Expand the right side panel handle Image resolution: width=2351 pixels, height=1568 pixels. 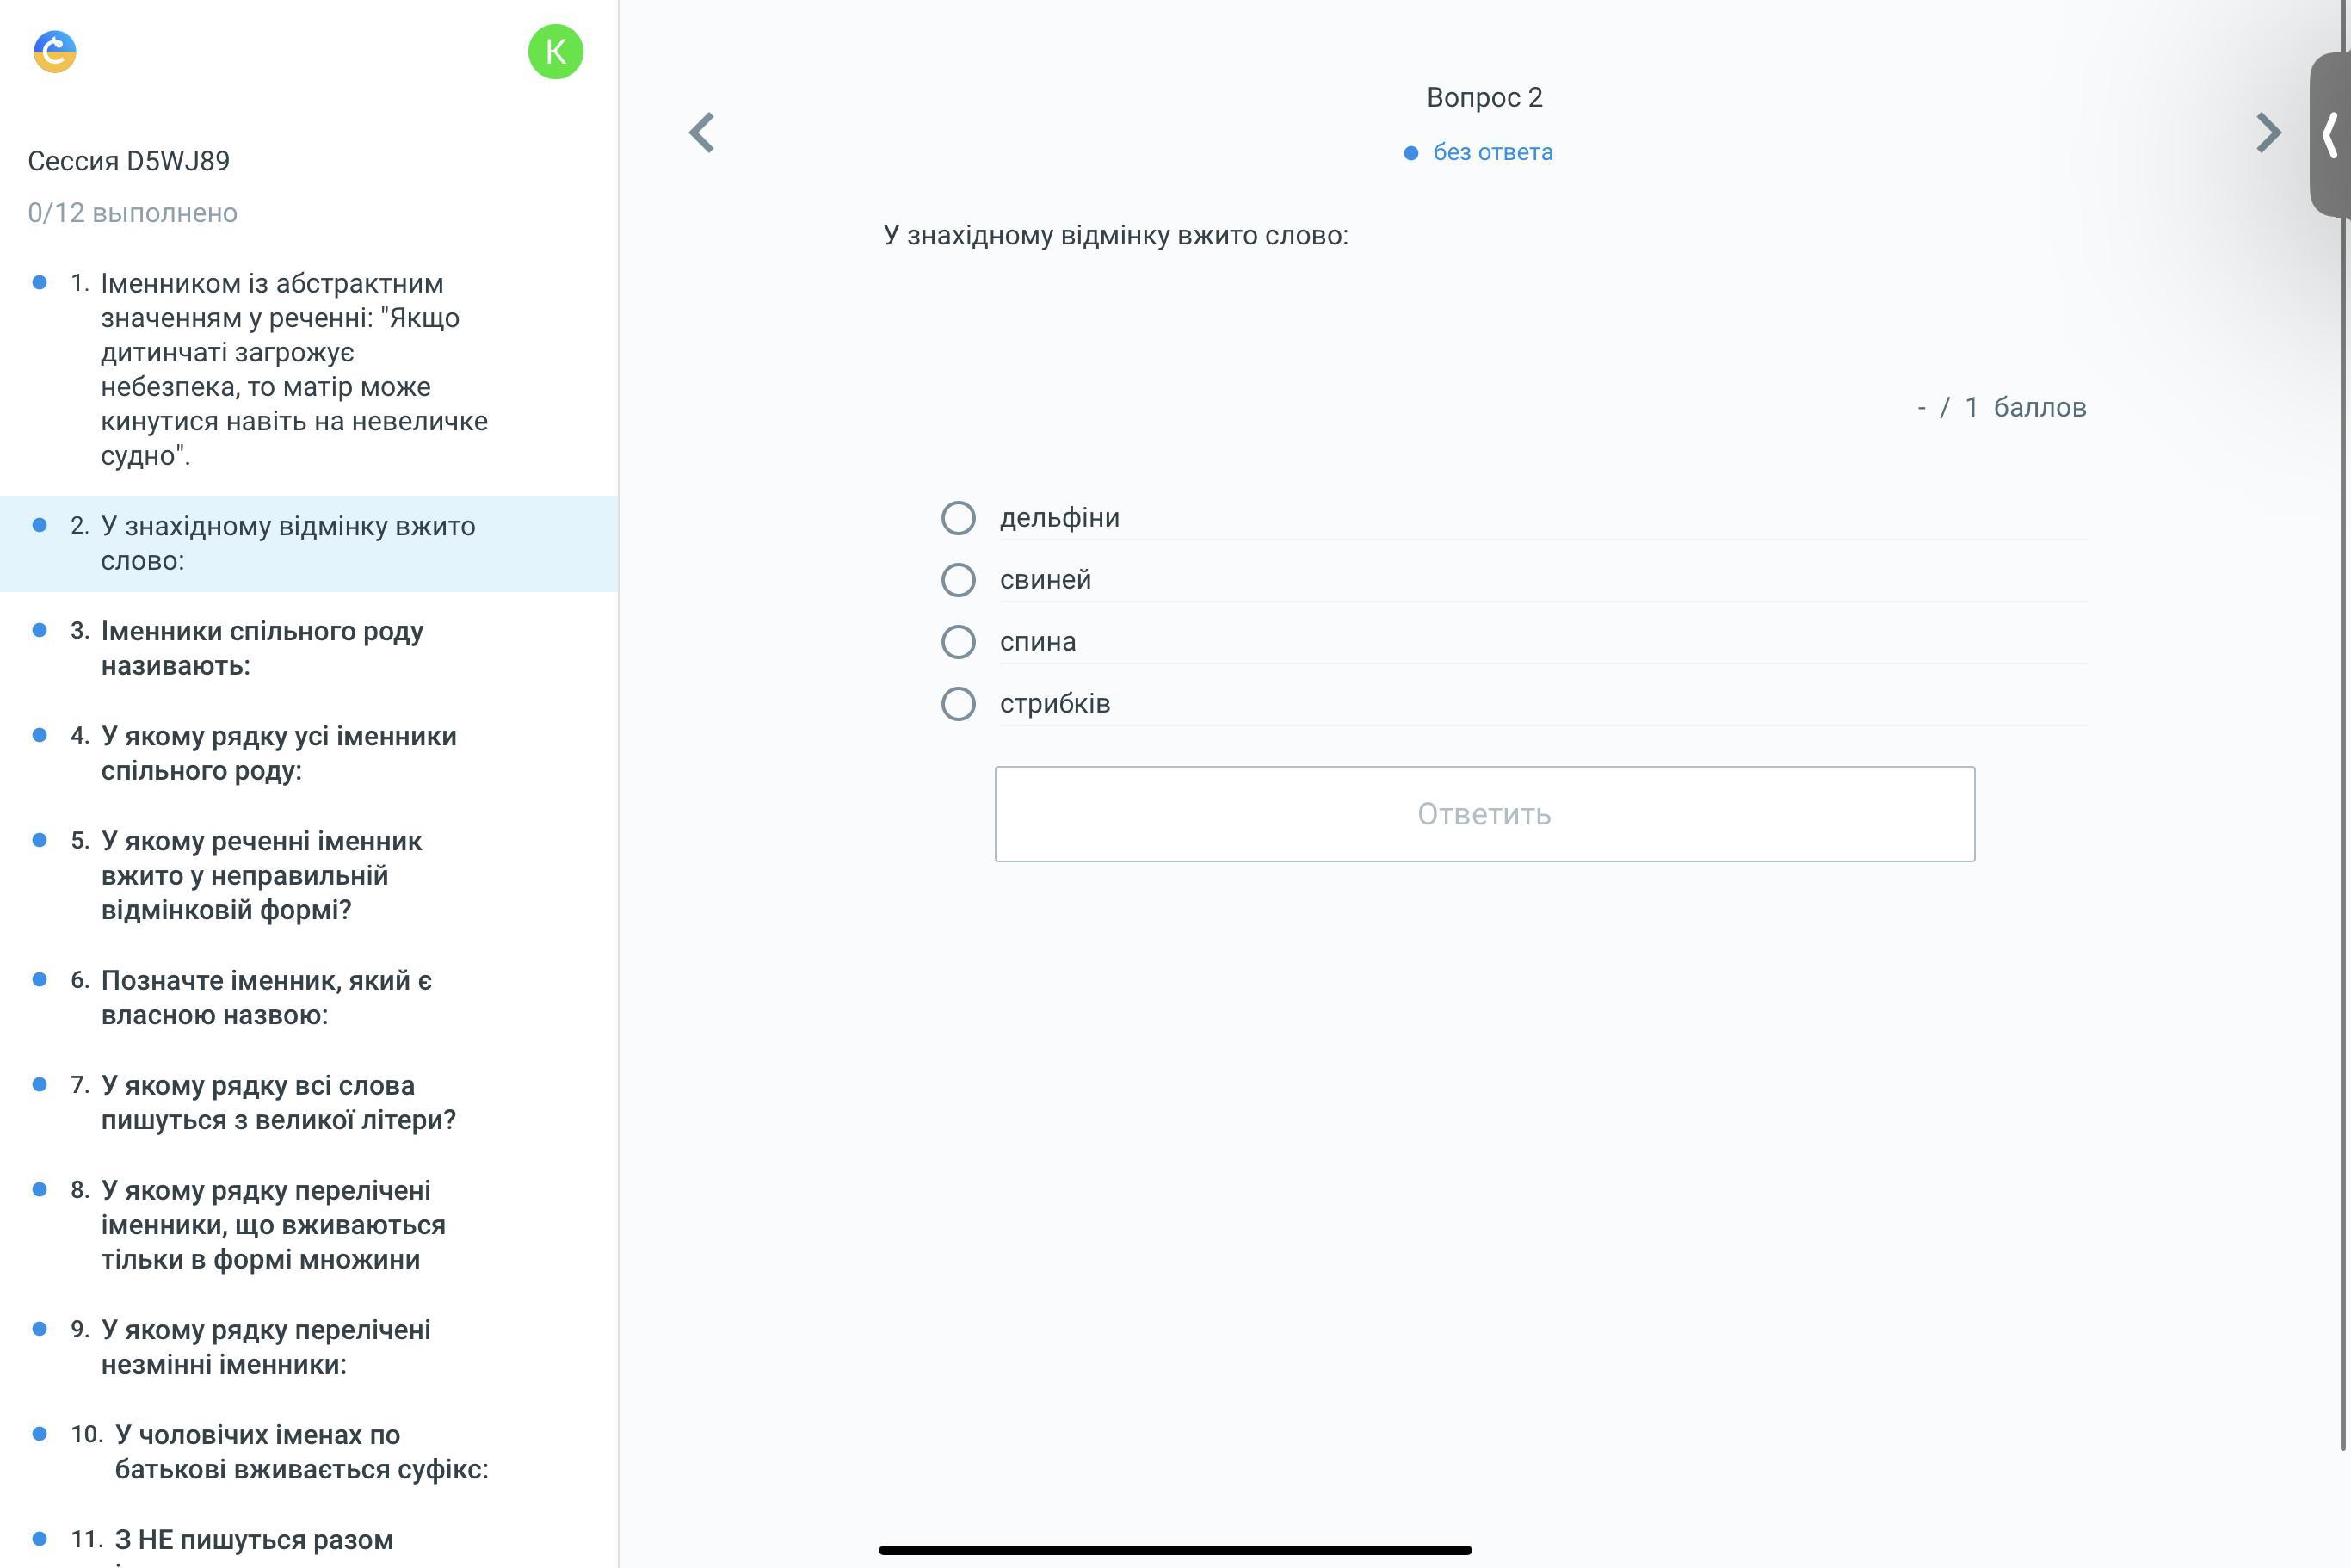(2331, 134)
